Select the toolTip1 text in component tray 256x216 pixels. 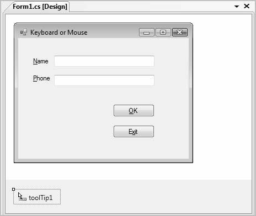(41, 198)
